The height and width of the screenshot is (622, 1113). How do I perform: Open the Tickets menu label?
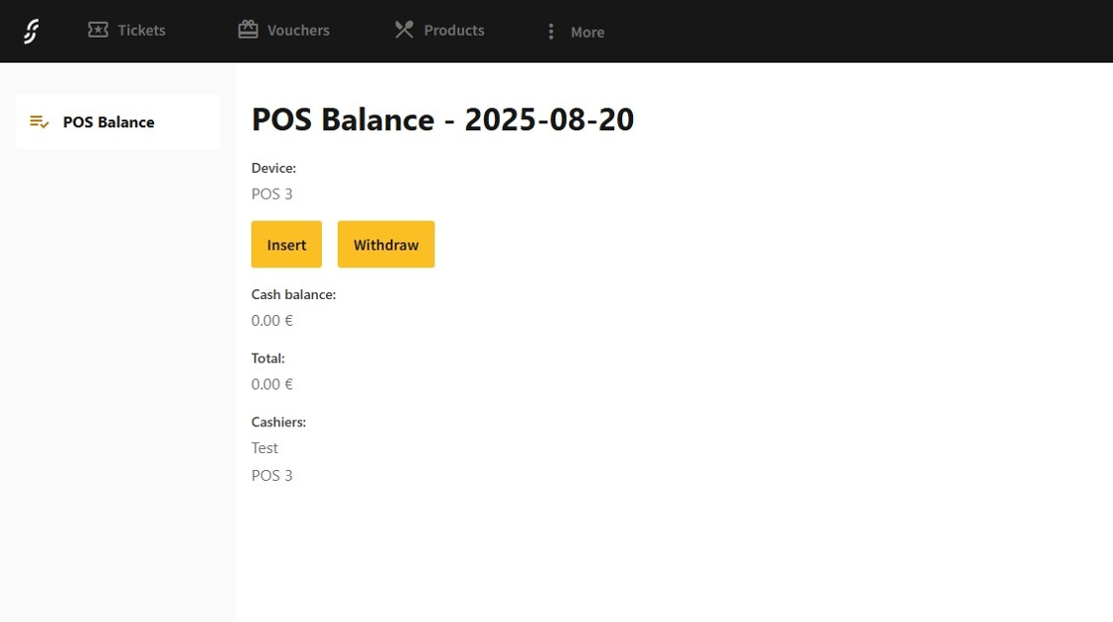[x=141, y=31]
